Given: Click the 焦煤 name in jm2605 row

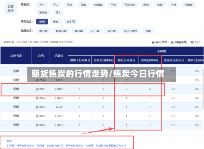Looking at the screenshot, I should tap(16, 125).
